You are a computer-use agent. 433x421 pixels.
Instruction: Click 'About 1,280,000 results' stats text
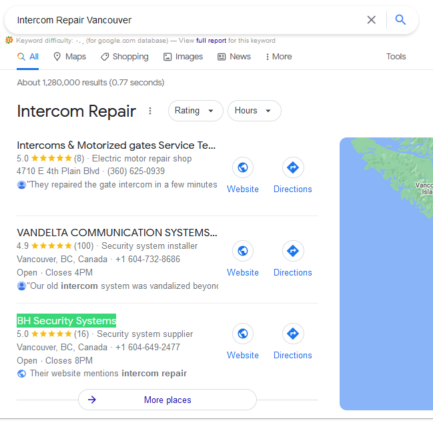click(91, 83)
